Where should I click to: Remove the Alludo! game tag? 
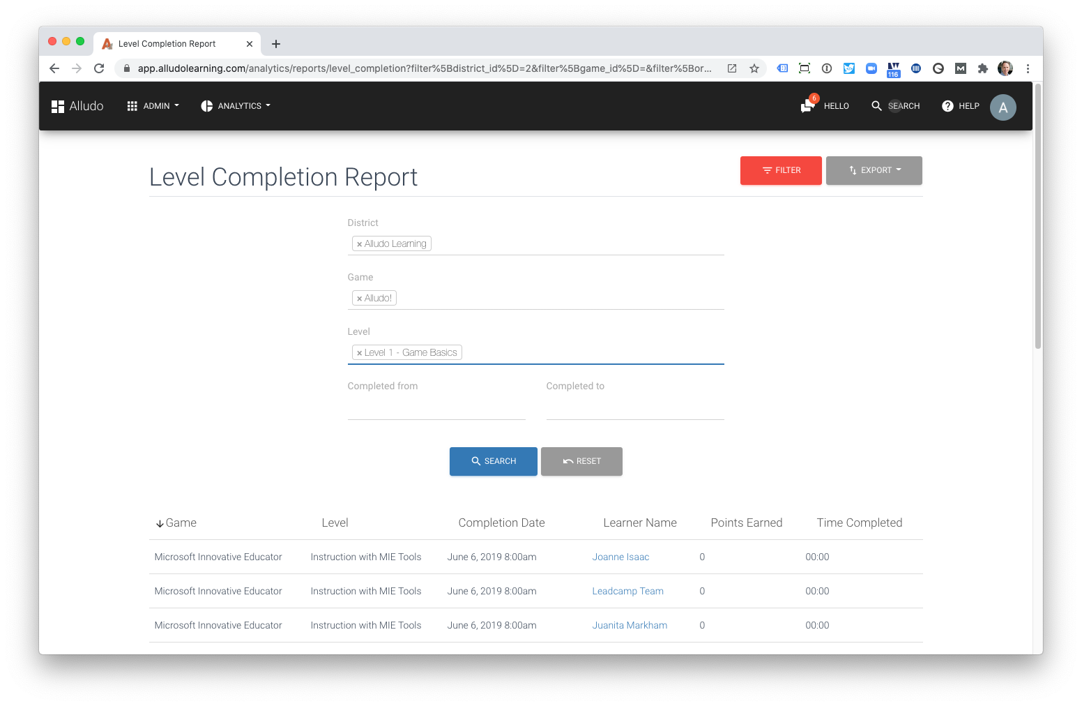click(x=359, y=299)
